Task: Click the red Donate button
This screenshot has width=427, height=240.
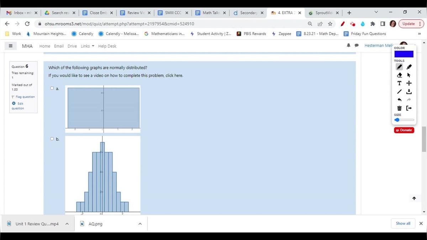Action: pyautogui.click(x=404, y=130)
